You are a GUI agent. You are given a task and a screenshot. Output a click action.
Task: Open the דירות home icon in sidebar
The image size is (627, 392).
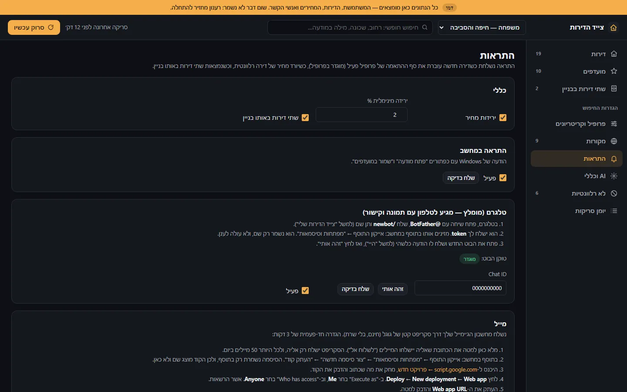tap(614, 54)
